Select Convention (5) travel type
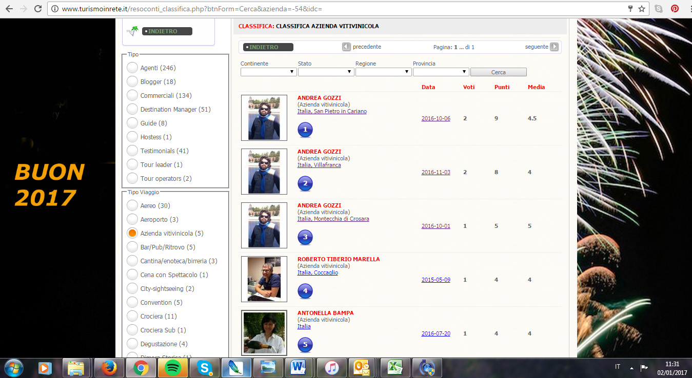This screenshot has height=378, width=692. (132, 302)
